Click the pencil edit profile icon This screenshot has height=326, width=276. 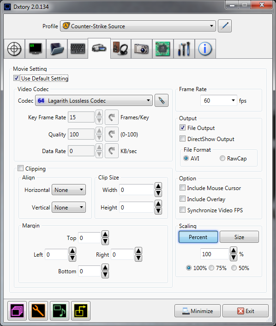[225, 26]
